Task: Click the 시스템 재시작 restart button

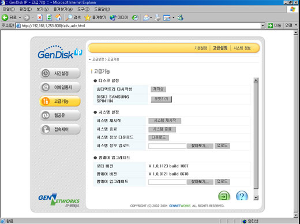Action: pyautogui.click(x=165, y=121)
